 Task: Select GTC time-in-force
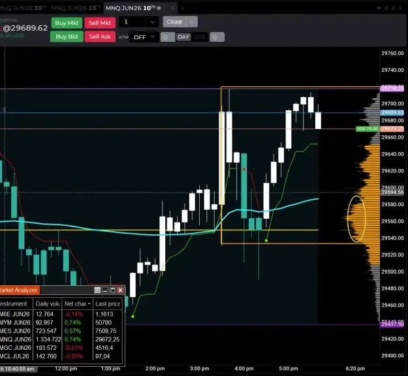tap(200, 37)
